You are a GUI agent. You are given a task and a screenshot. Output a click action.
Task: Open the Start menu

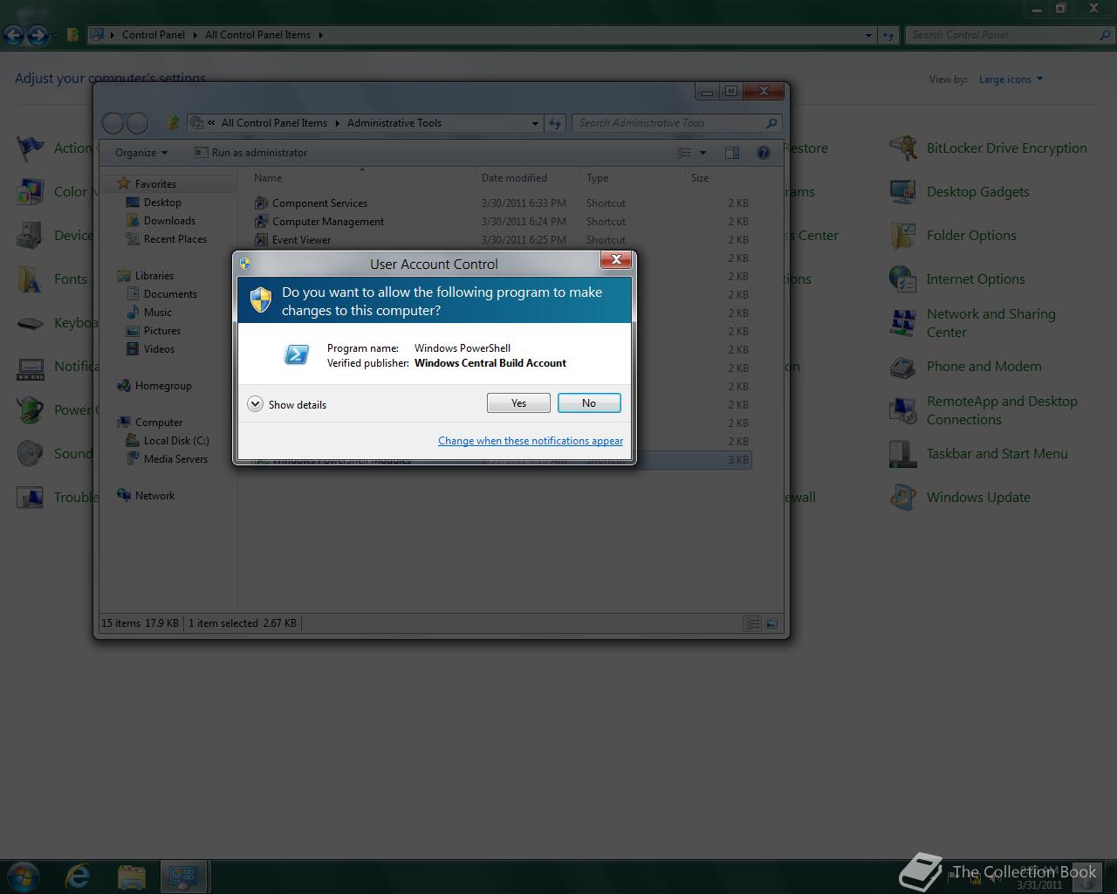pyautogui.click(x=24, y=876)
